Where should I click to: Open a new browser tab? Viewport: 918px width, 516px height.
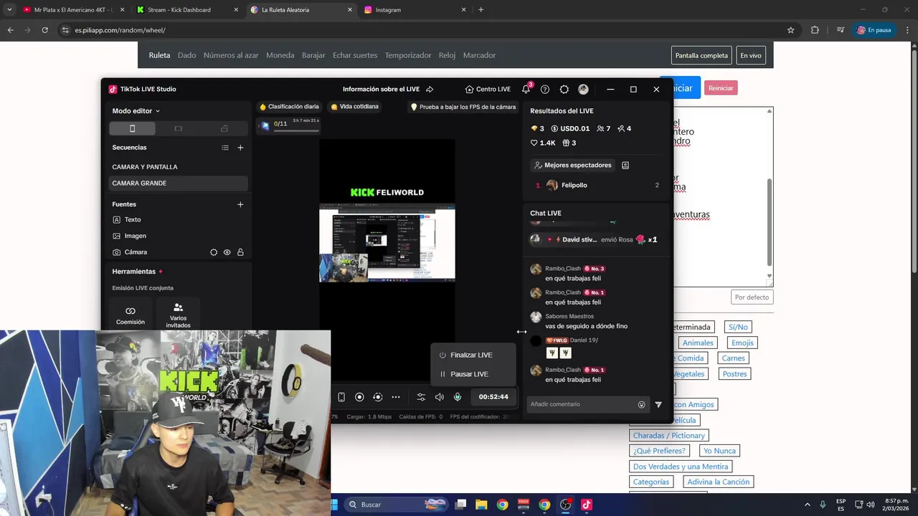[x=481, y=10]
